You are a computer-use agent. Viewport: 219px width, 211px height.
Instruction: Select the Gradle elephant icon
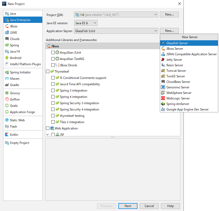(x=7, y=85)
